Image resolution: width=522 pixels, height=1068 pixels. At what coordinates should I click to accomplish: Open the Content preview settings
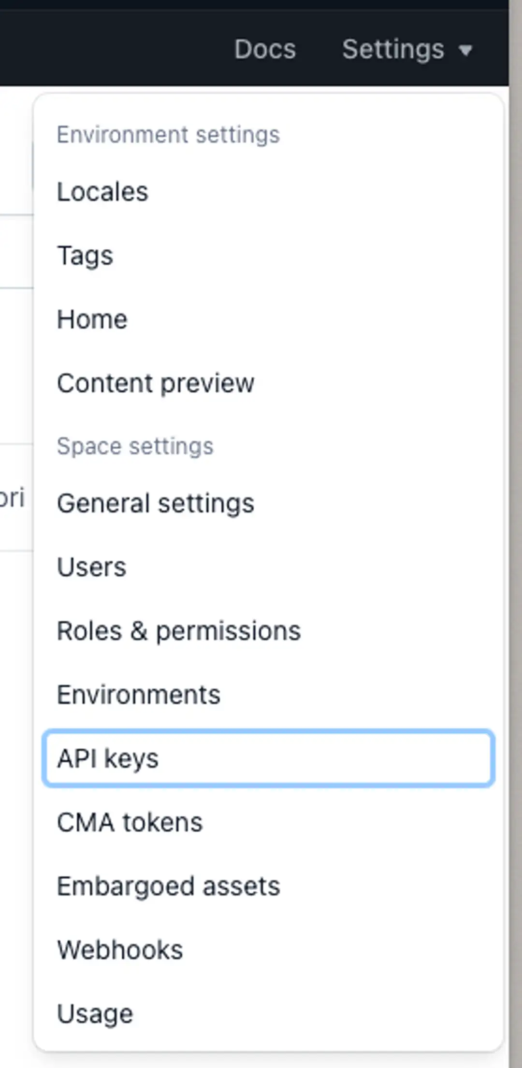tap(155, 384)
